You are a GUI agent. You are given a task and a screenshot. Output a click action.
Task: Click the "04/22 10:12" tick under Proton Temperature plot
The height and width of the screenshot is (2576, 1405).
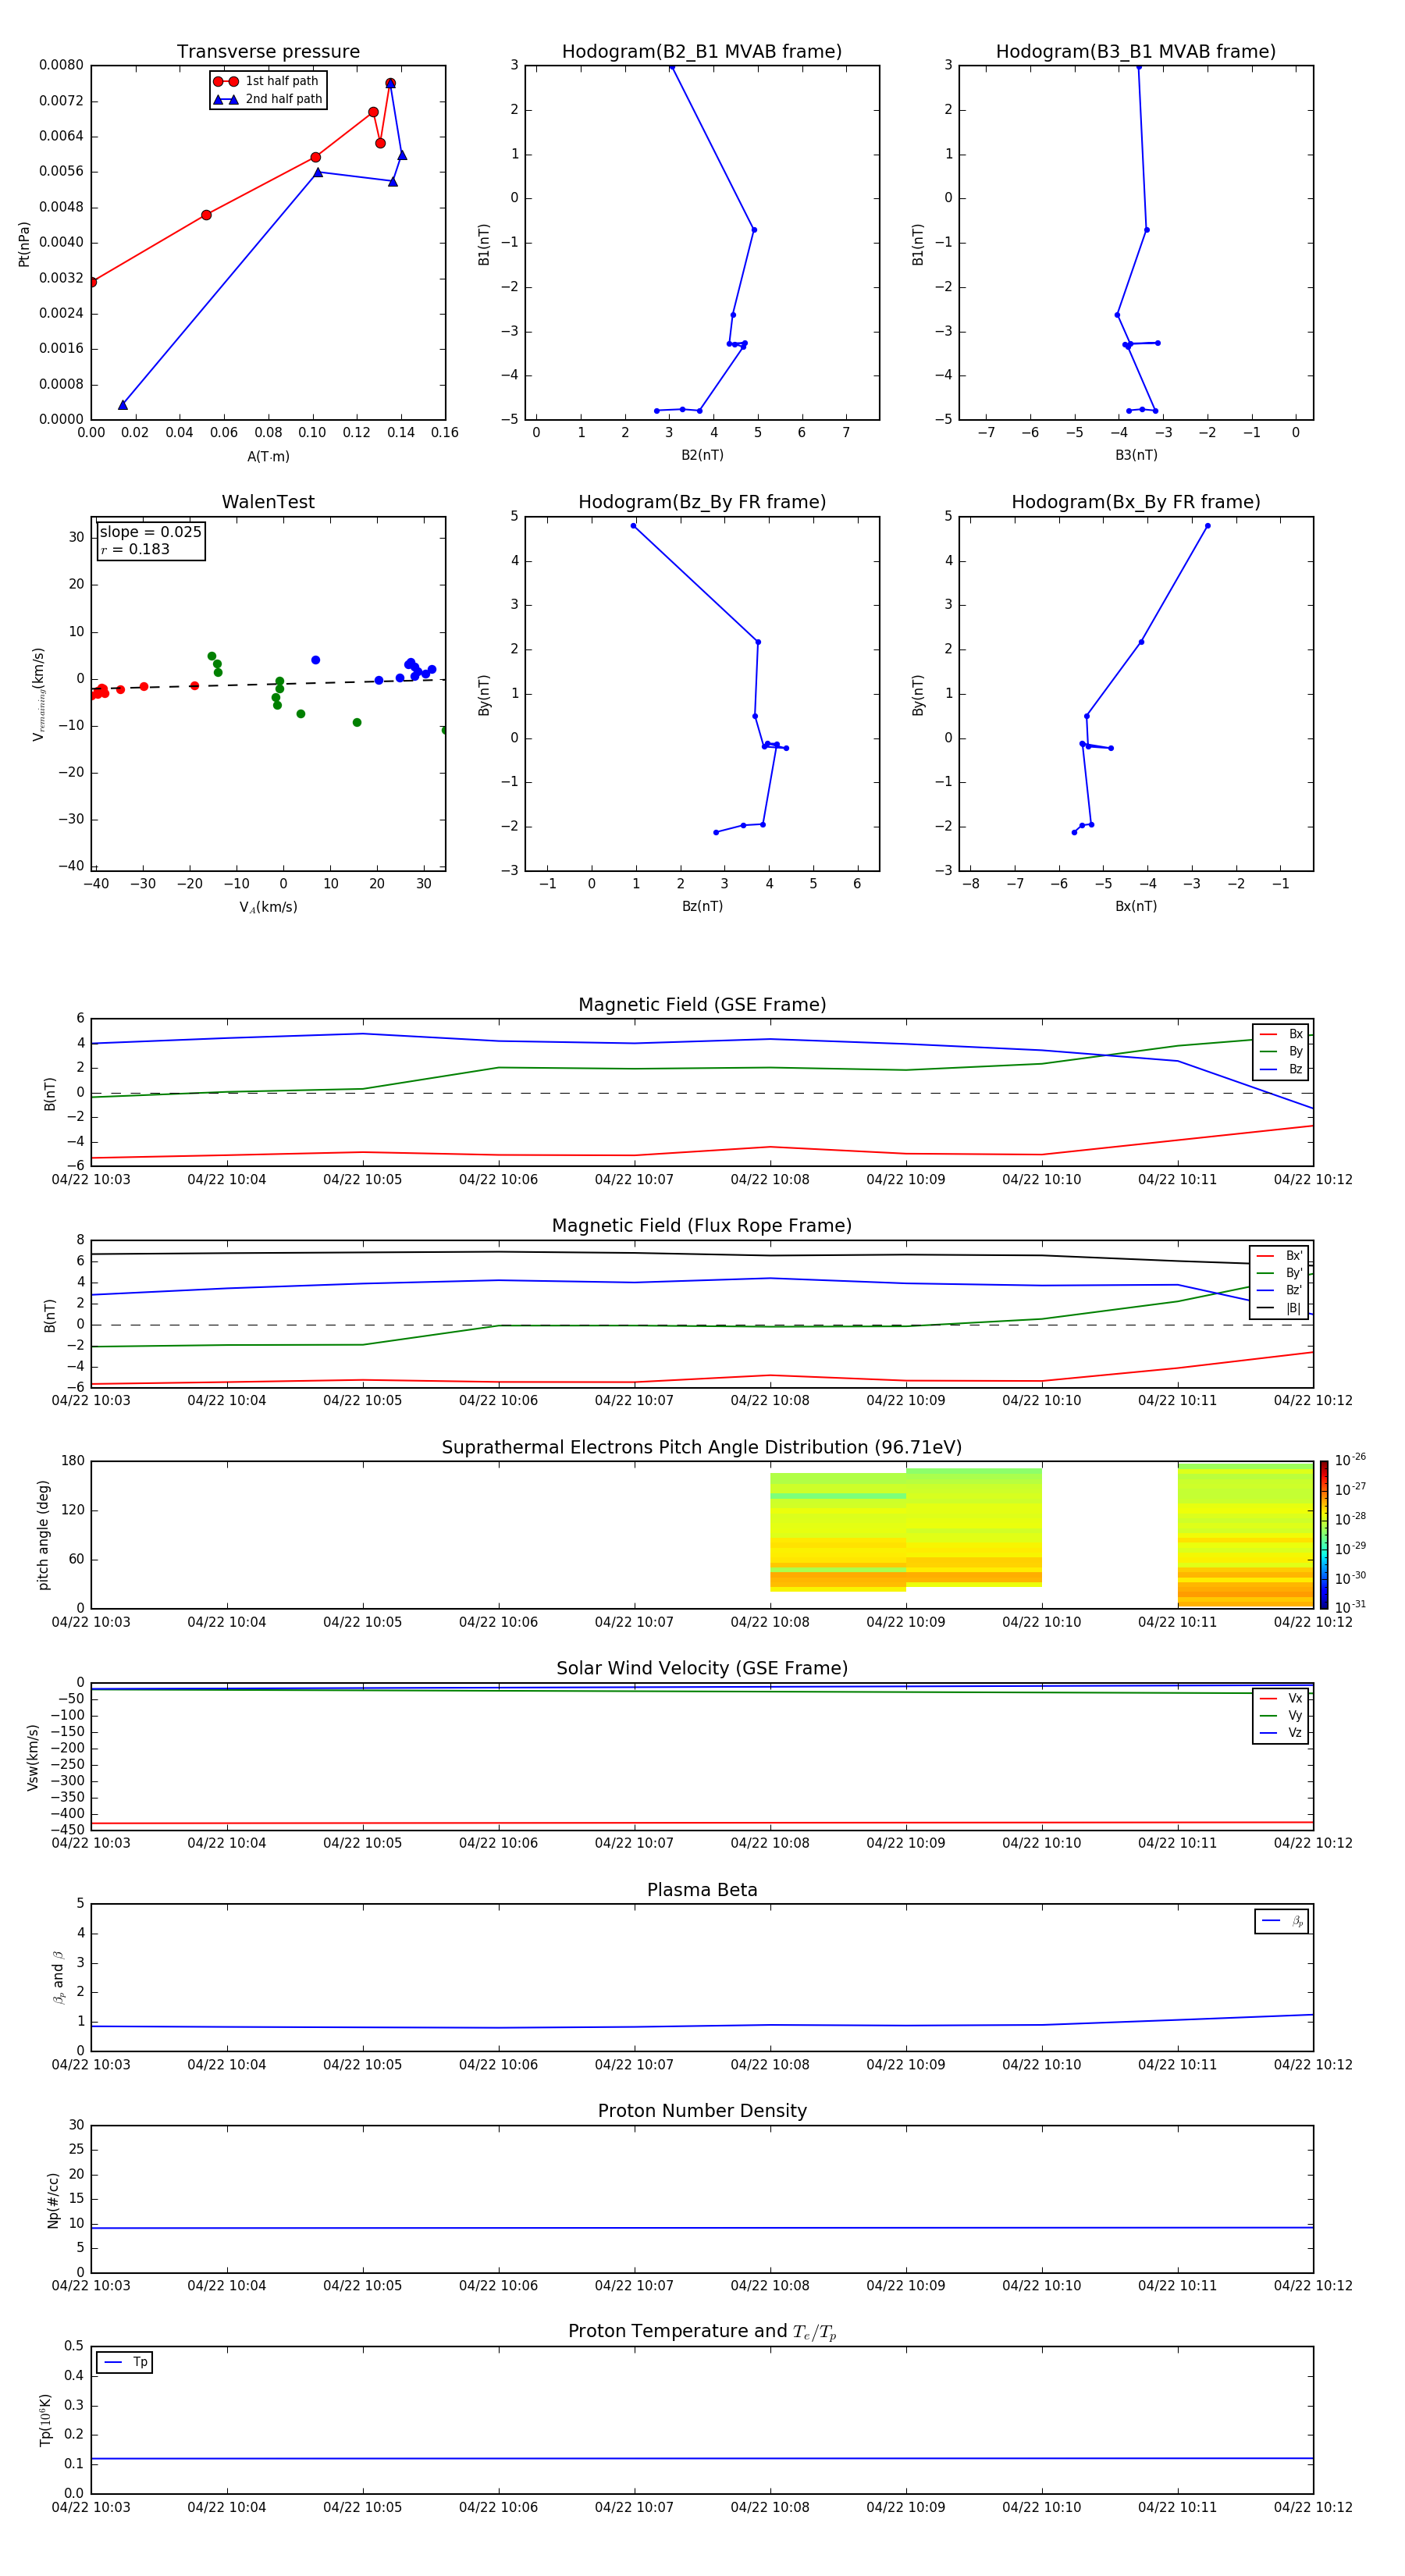tap(1313, 2507)
